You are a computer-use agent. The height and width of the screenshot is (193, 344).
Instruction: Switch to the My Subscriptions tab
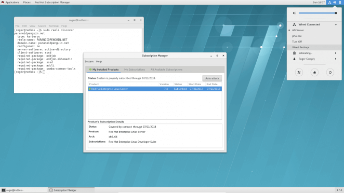click(135, 70)
